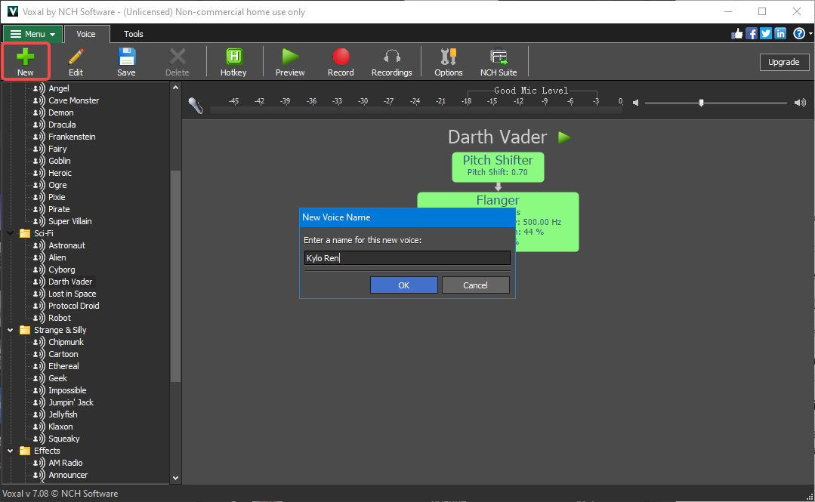This screenshot has width=815, height=502.
Task: Adjust the volume slider handle
Action: [701, 103]
